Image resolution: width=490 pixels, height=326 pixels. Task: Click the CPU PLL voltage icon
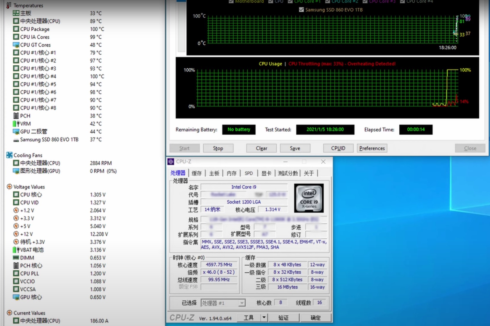click(x=16, y=273)
